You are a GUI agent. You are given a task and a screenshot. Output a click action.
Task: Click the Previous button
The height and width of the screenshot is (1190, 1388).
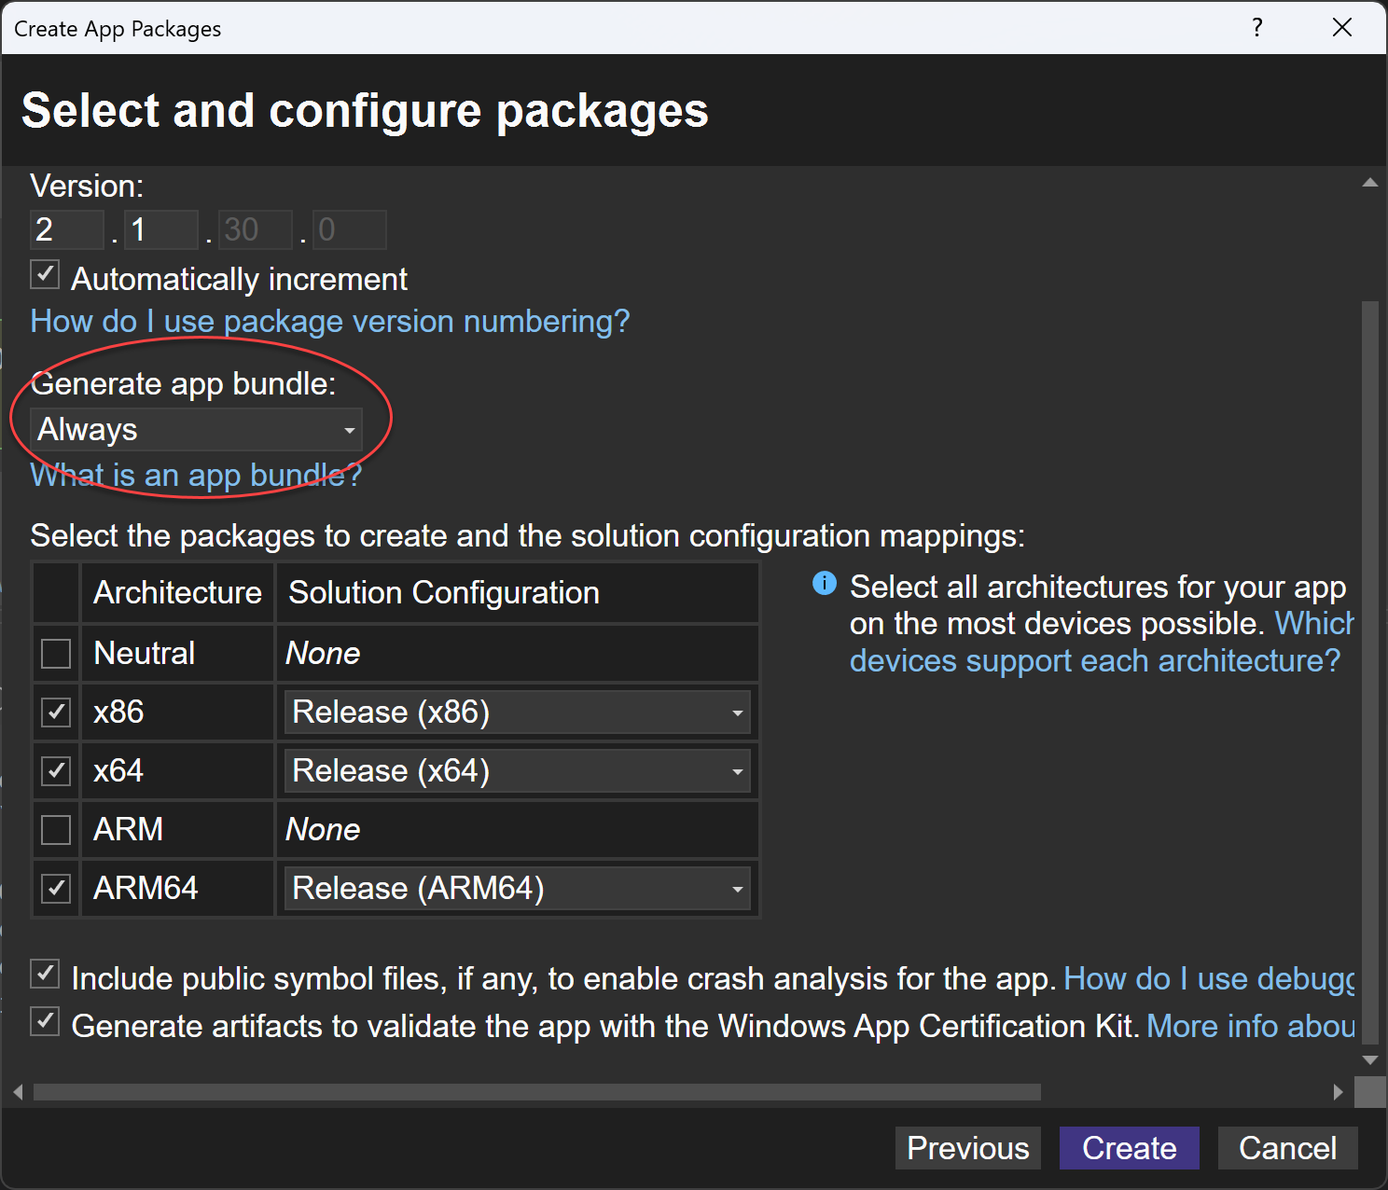point(966,1148)
